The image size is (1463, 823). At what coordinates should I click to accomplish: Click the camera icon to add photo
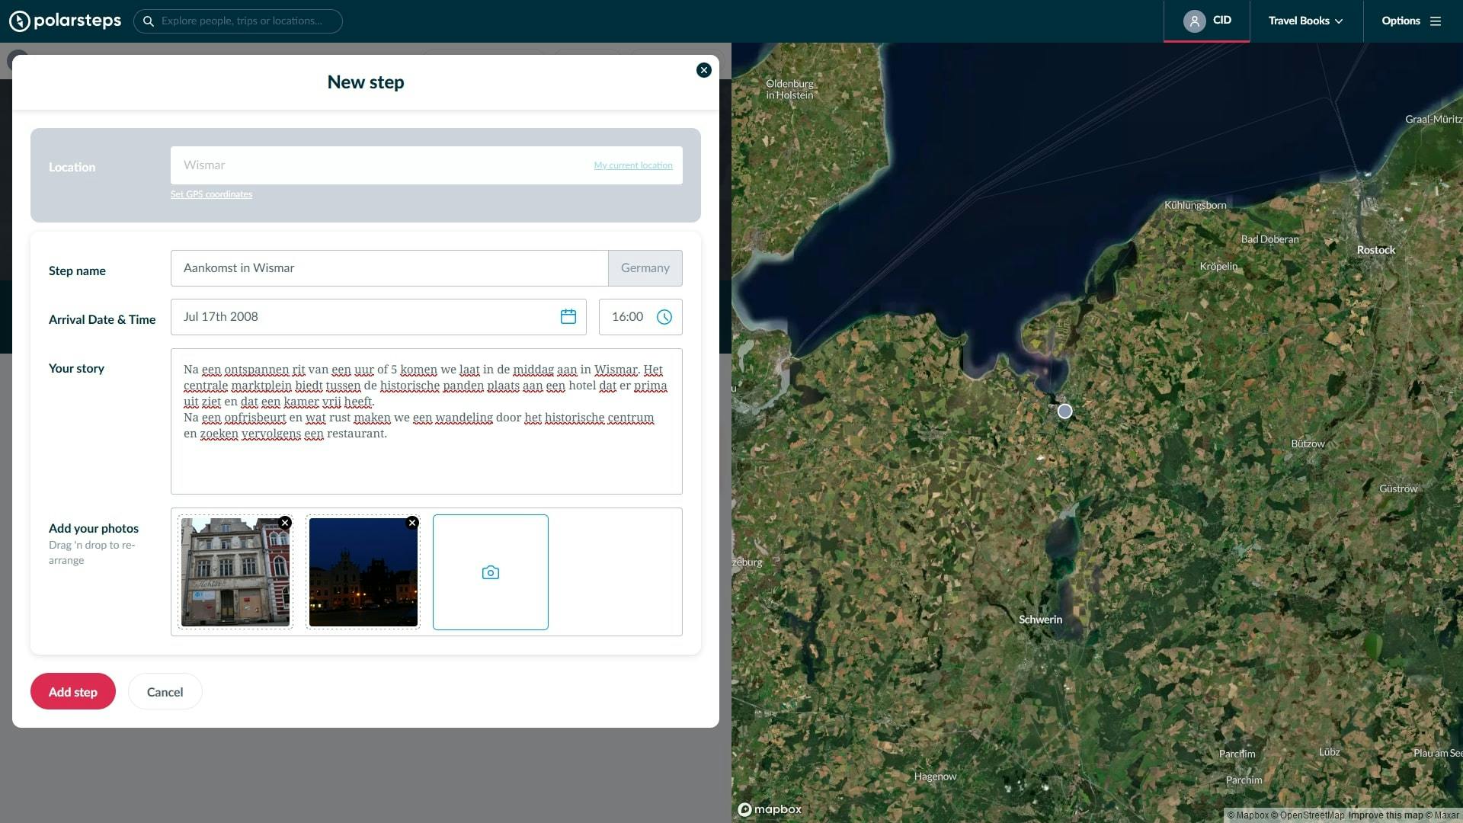[491, 572]
